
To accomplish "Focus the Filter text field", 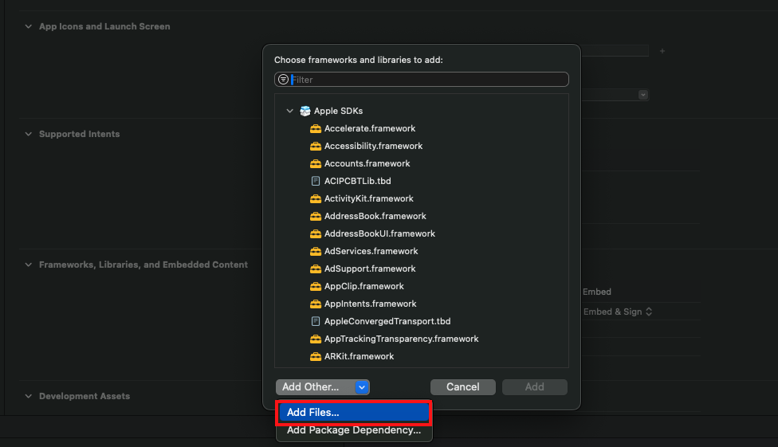I will (427, 80).
